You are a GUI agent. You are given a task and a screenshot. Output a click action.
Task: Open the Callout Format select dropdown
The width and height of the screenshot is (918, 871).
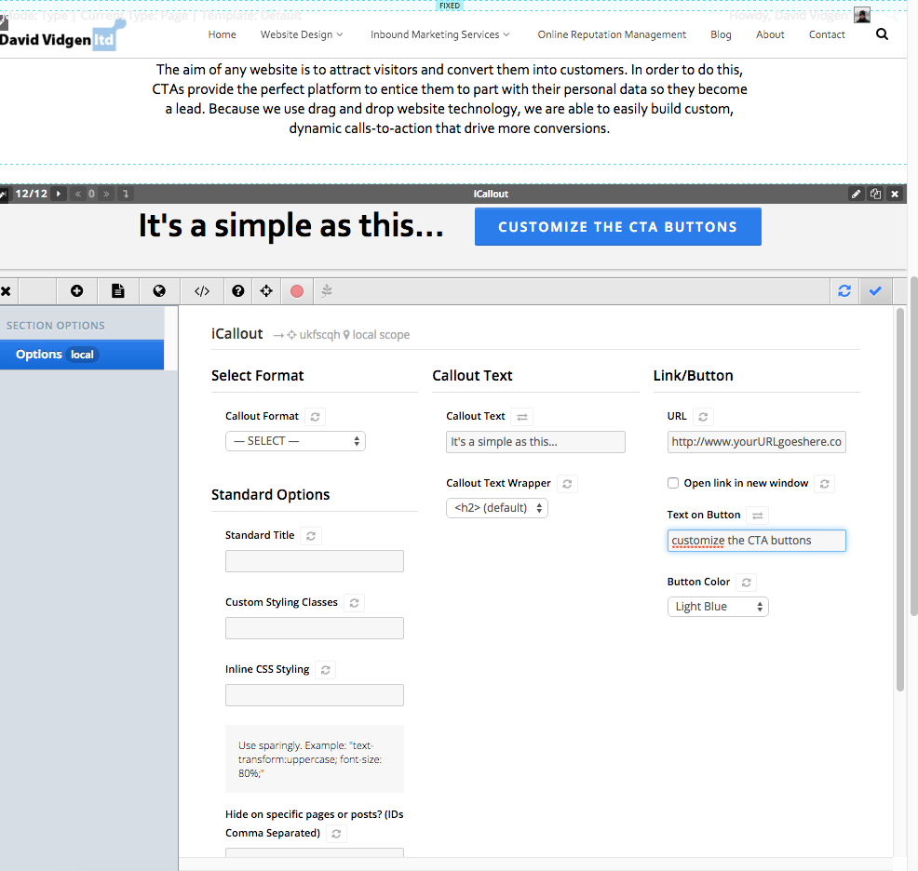point(295,441)
